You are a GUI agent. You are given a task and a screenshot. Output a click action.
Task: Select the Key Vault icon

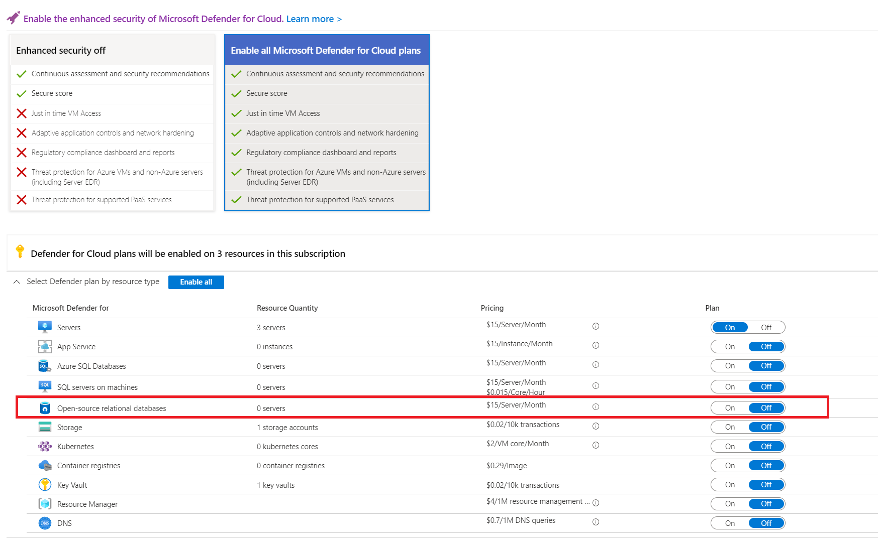(45, 484)
